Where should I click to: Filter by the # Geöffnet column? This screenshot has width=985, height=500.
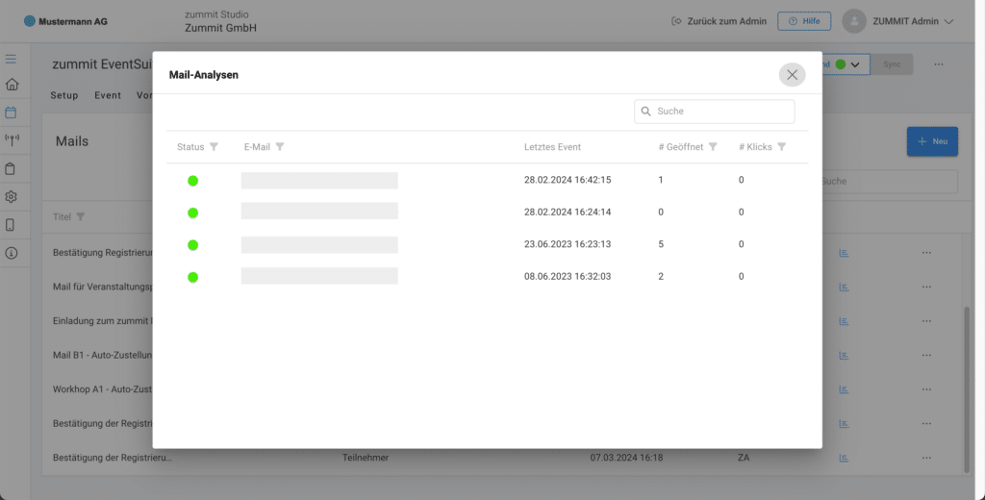713,147
